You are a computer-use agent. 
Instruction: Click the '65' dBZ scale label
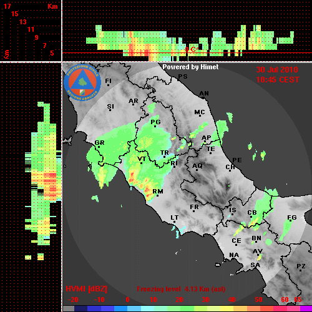298,300
